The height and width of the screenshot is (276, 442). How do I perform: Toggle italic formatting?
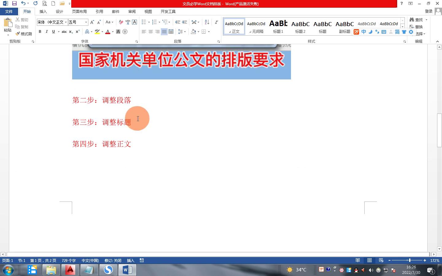(x=47, y=32)
